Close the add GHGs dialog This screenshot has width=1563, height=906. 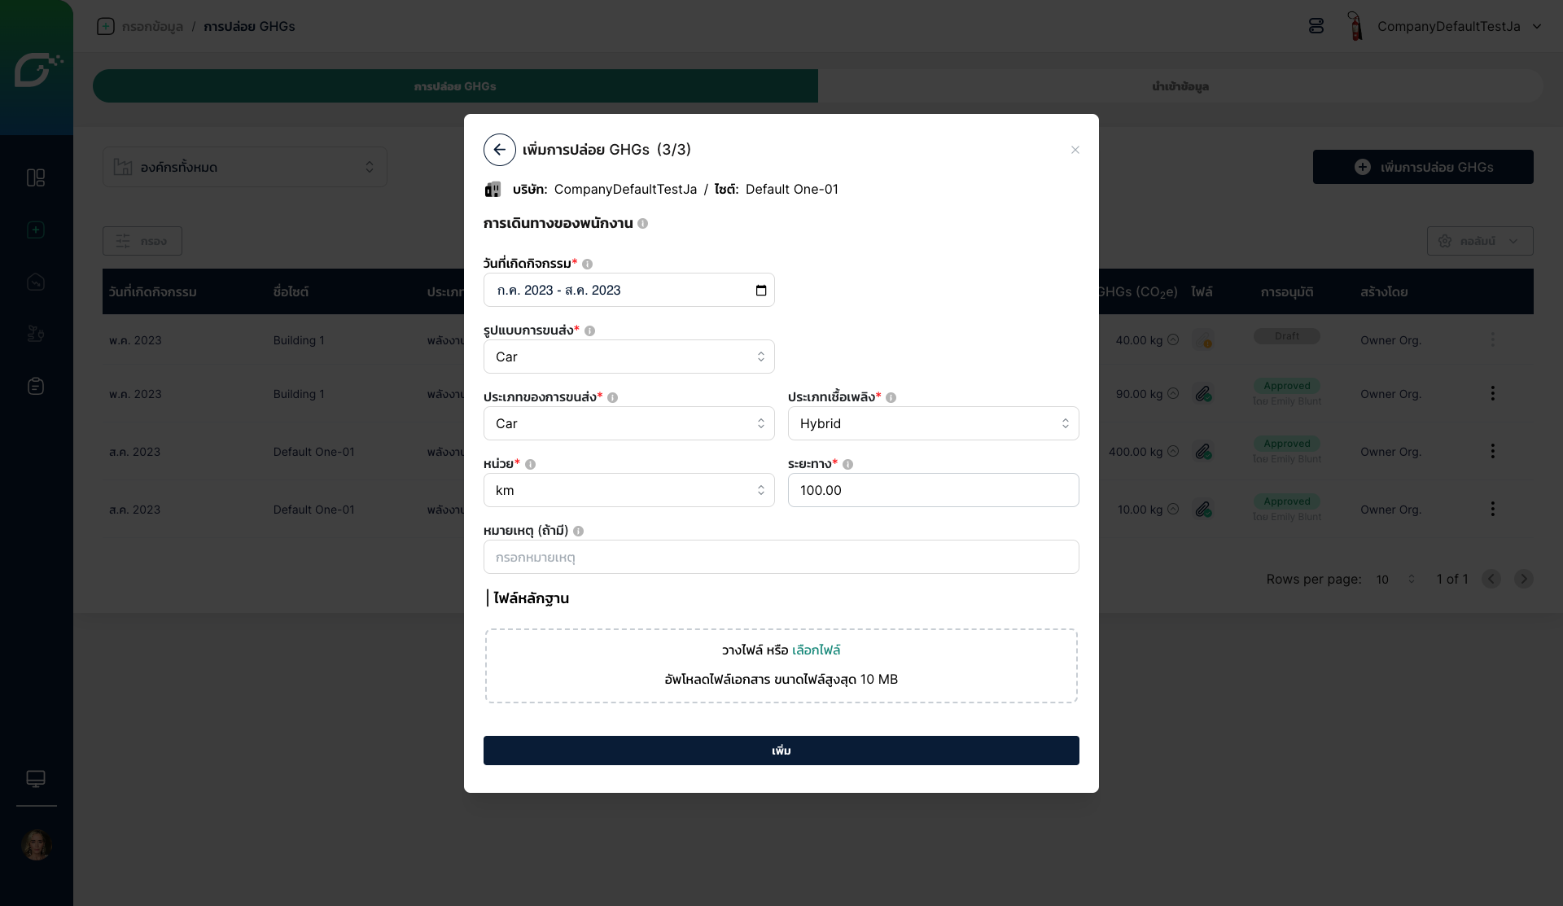click(x=1075, y=150)
